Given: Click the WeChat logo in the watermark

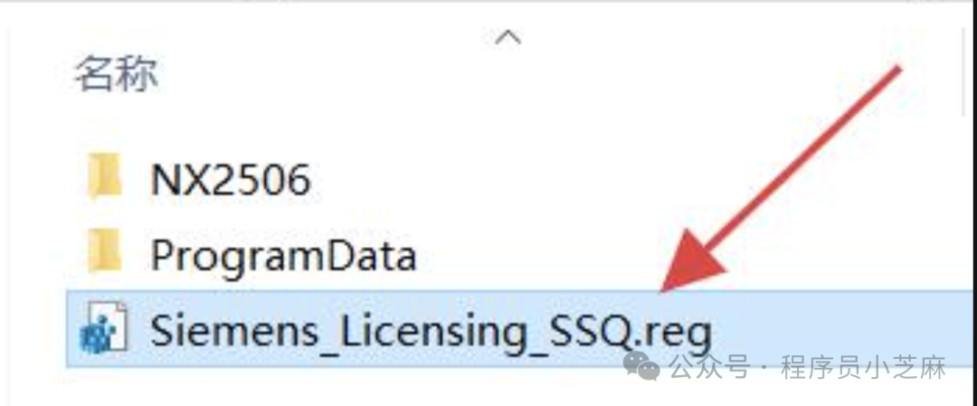Looking at the screenshot, I should point(642,365).
